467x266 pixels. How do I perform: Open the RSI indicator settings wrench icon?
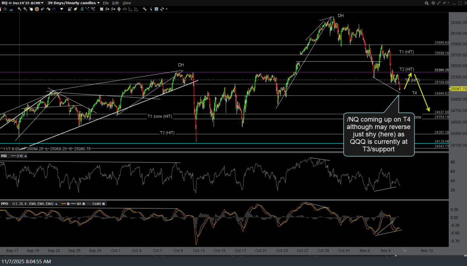26,156
